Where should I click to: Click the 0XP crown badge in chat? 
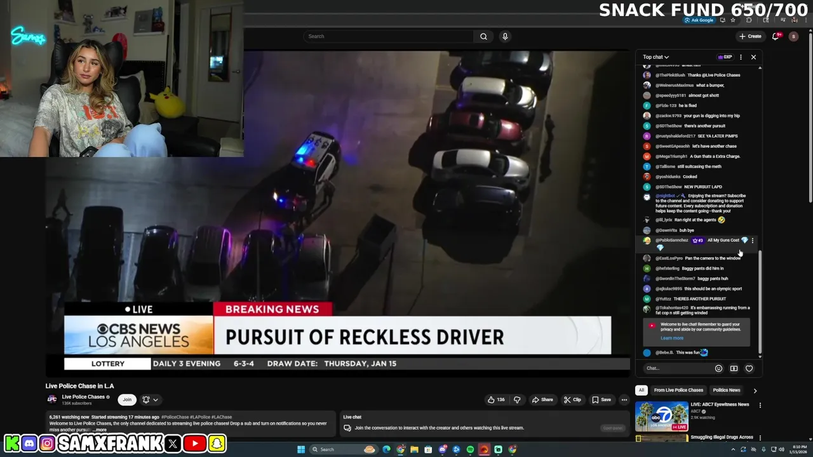725,57
